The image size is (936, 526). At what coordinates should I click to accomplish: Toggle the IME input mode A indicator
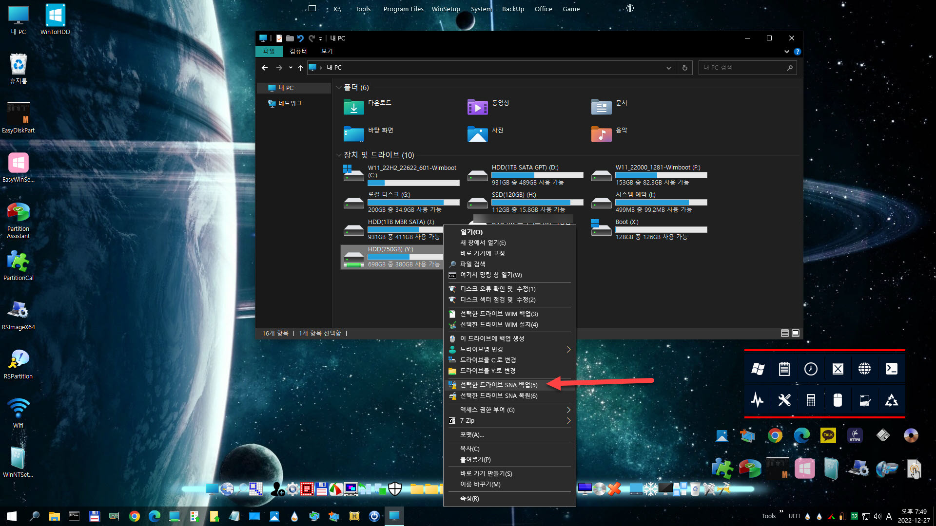coord(889,516)
